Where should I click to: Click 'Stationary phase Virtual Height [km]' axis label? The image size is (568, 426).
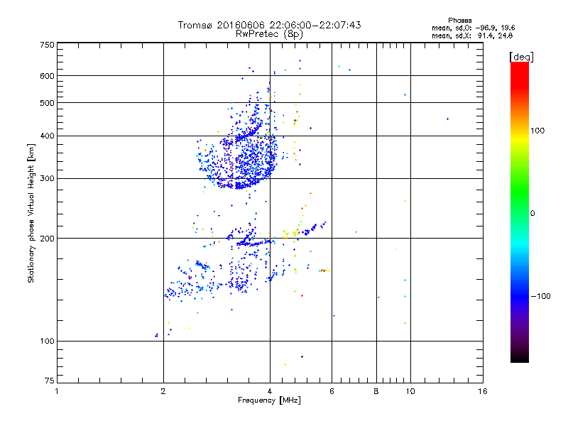(x=31, y=213)
